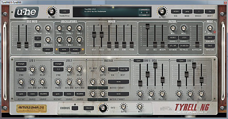Click the OUTPUT volume knob
The image size is (228, 119).
pyautogui.click(x=162, y=11)
